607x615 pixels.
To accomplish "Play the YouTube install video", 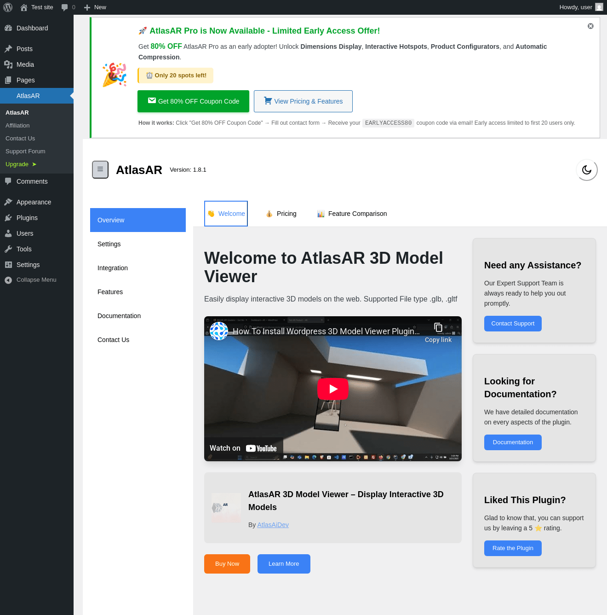I will click(333, 389).
